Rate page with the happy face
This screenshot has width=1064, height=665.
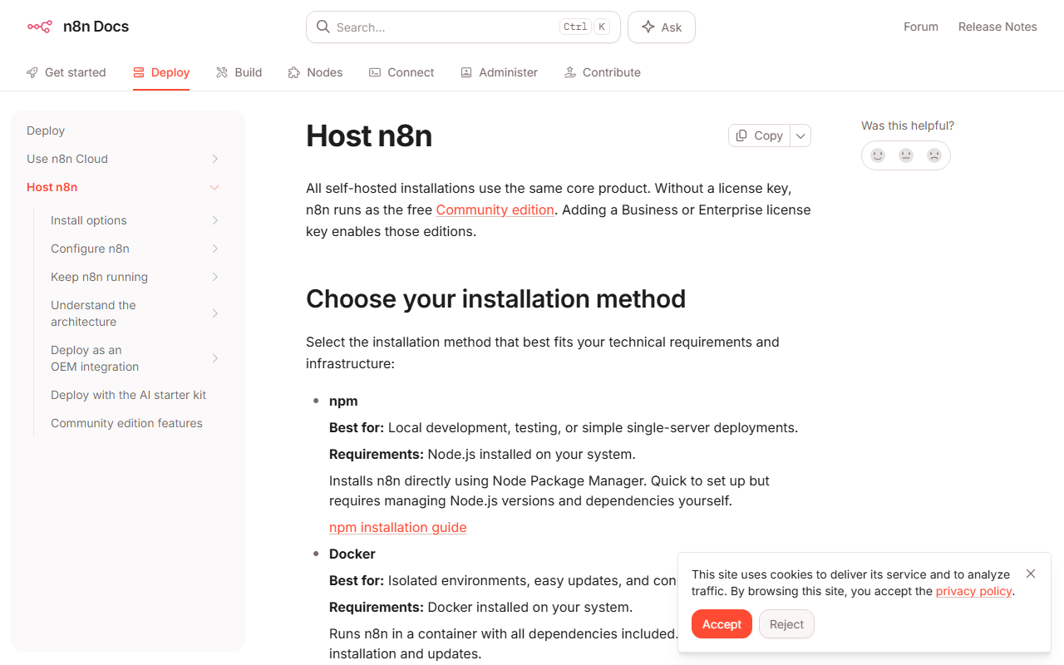(x=878, y=155)
